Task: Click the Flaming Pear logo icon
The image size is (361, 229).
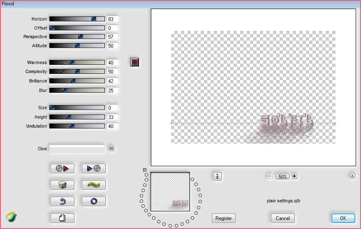Action: click(11, 217)
